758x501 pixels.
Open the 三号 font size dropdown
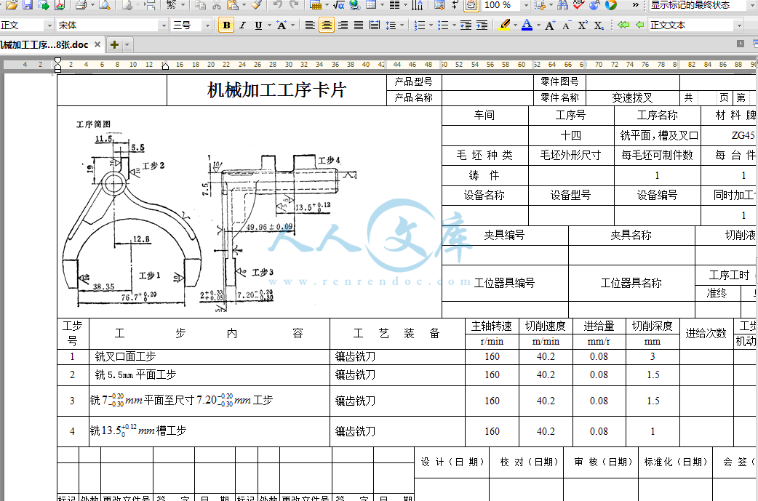coord(208,25)
